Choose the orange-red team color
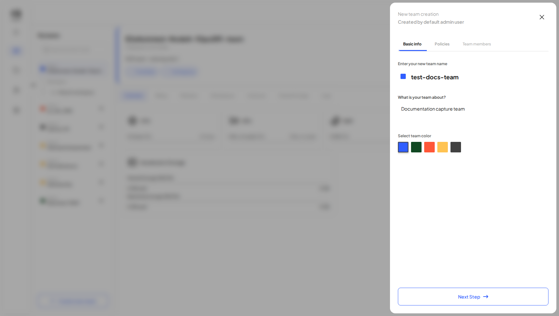 pyautogui.click(x=429, y=147)
